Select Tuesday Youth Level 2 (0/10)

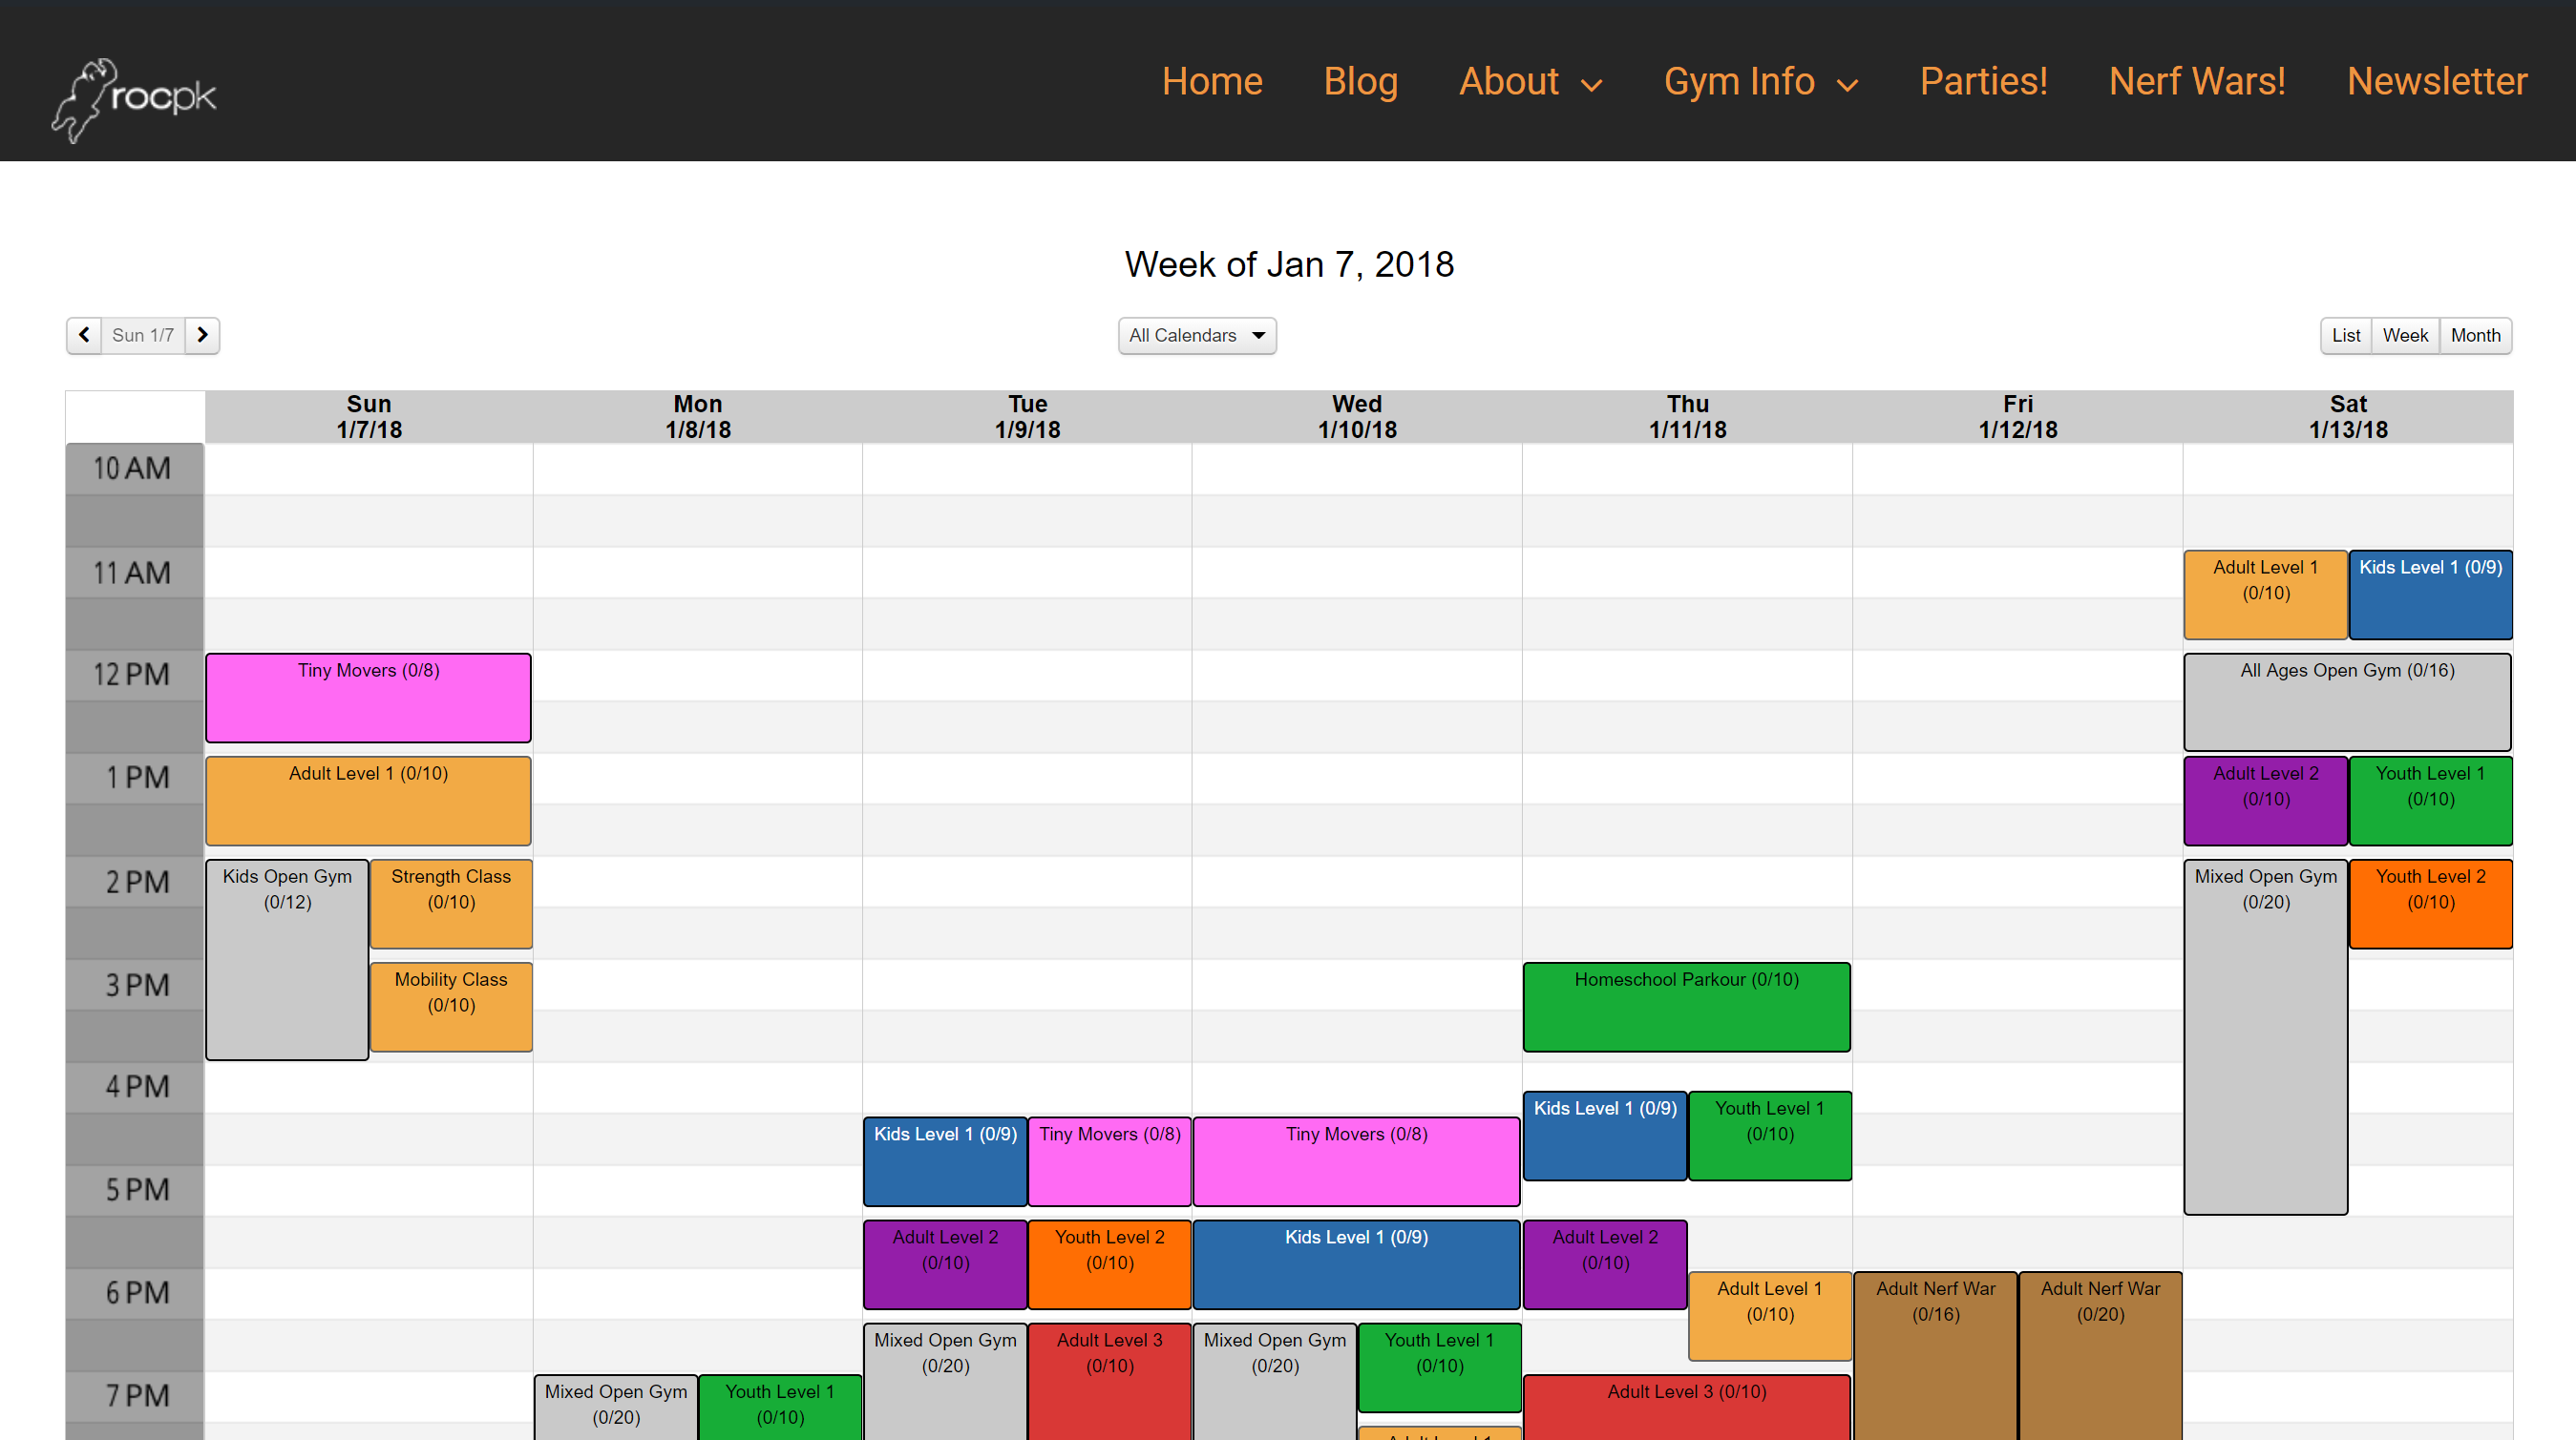click(x=1109, y=1264)
